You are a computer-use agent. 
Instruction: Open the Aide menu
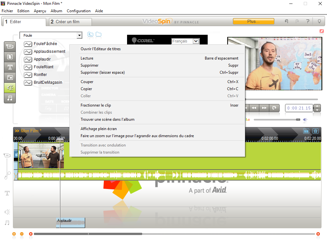click(99, 11)
